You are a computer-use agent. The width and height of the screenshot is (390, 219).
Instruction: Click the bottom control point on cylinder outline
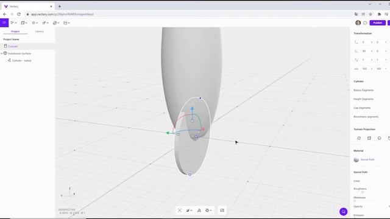[x=190, y=175]
